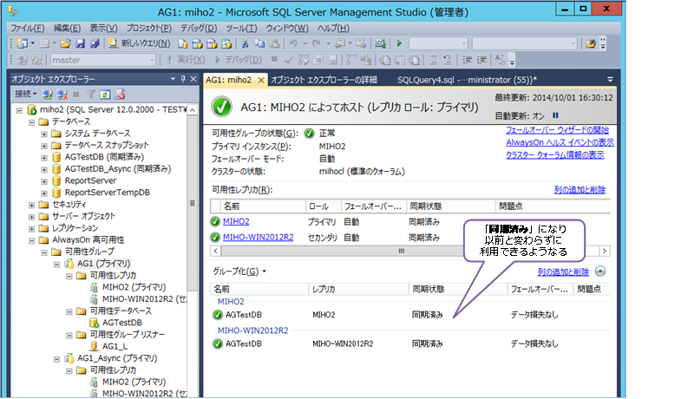Click the Increase Indent icon
Image resolution: width=694 pixels, height=399 pixels.
(481, 60)
